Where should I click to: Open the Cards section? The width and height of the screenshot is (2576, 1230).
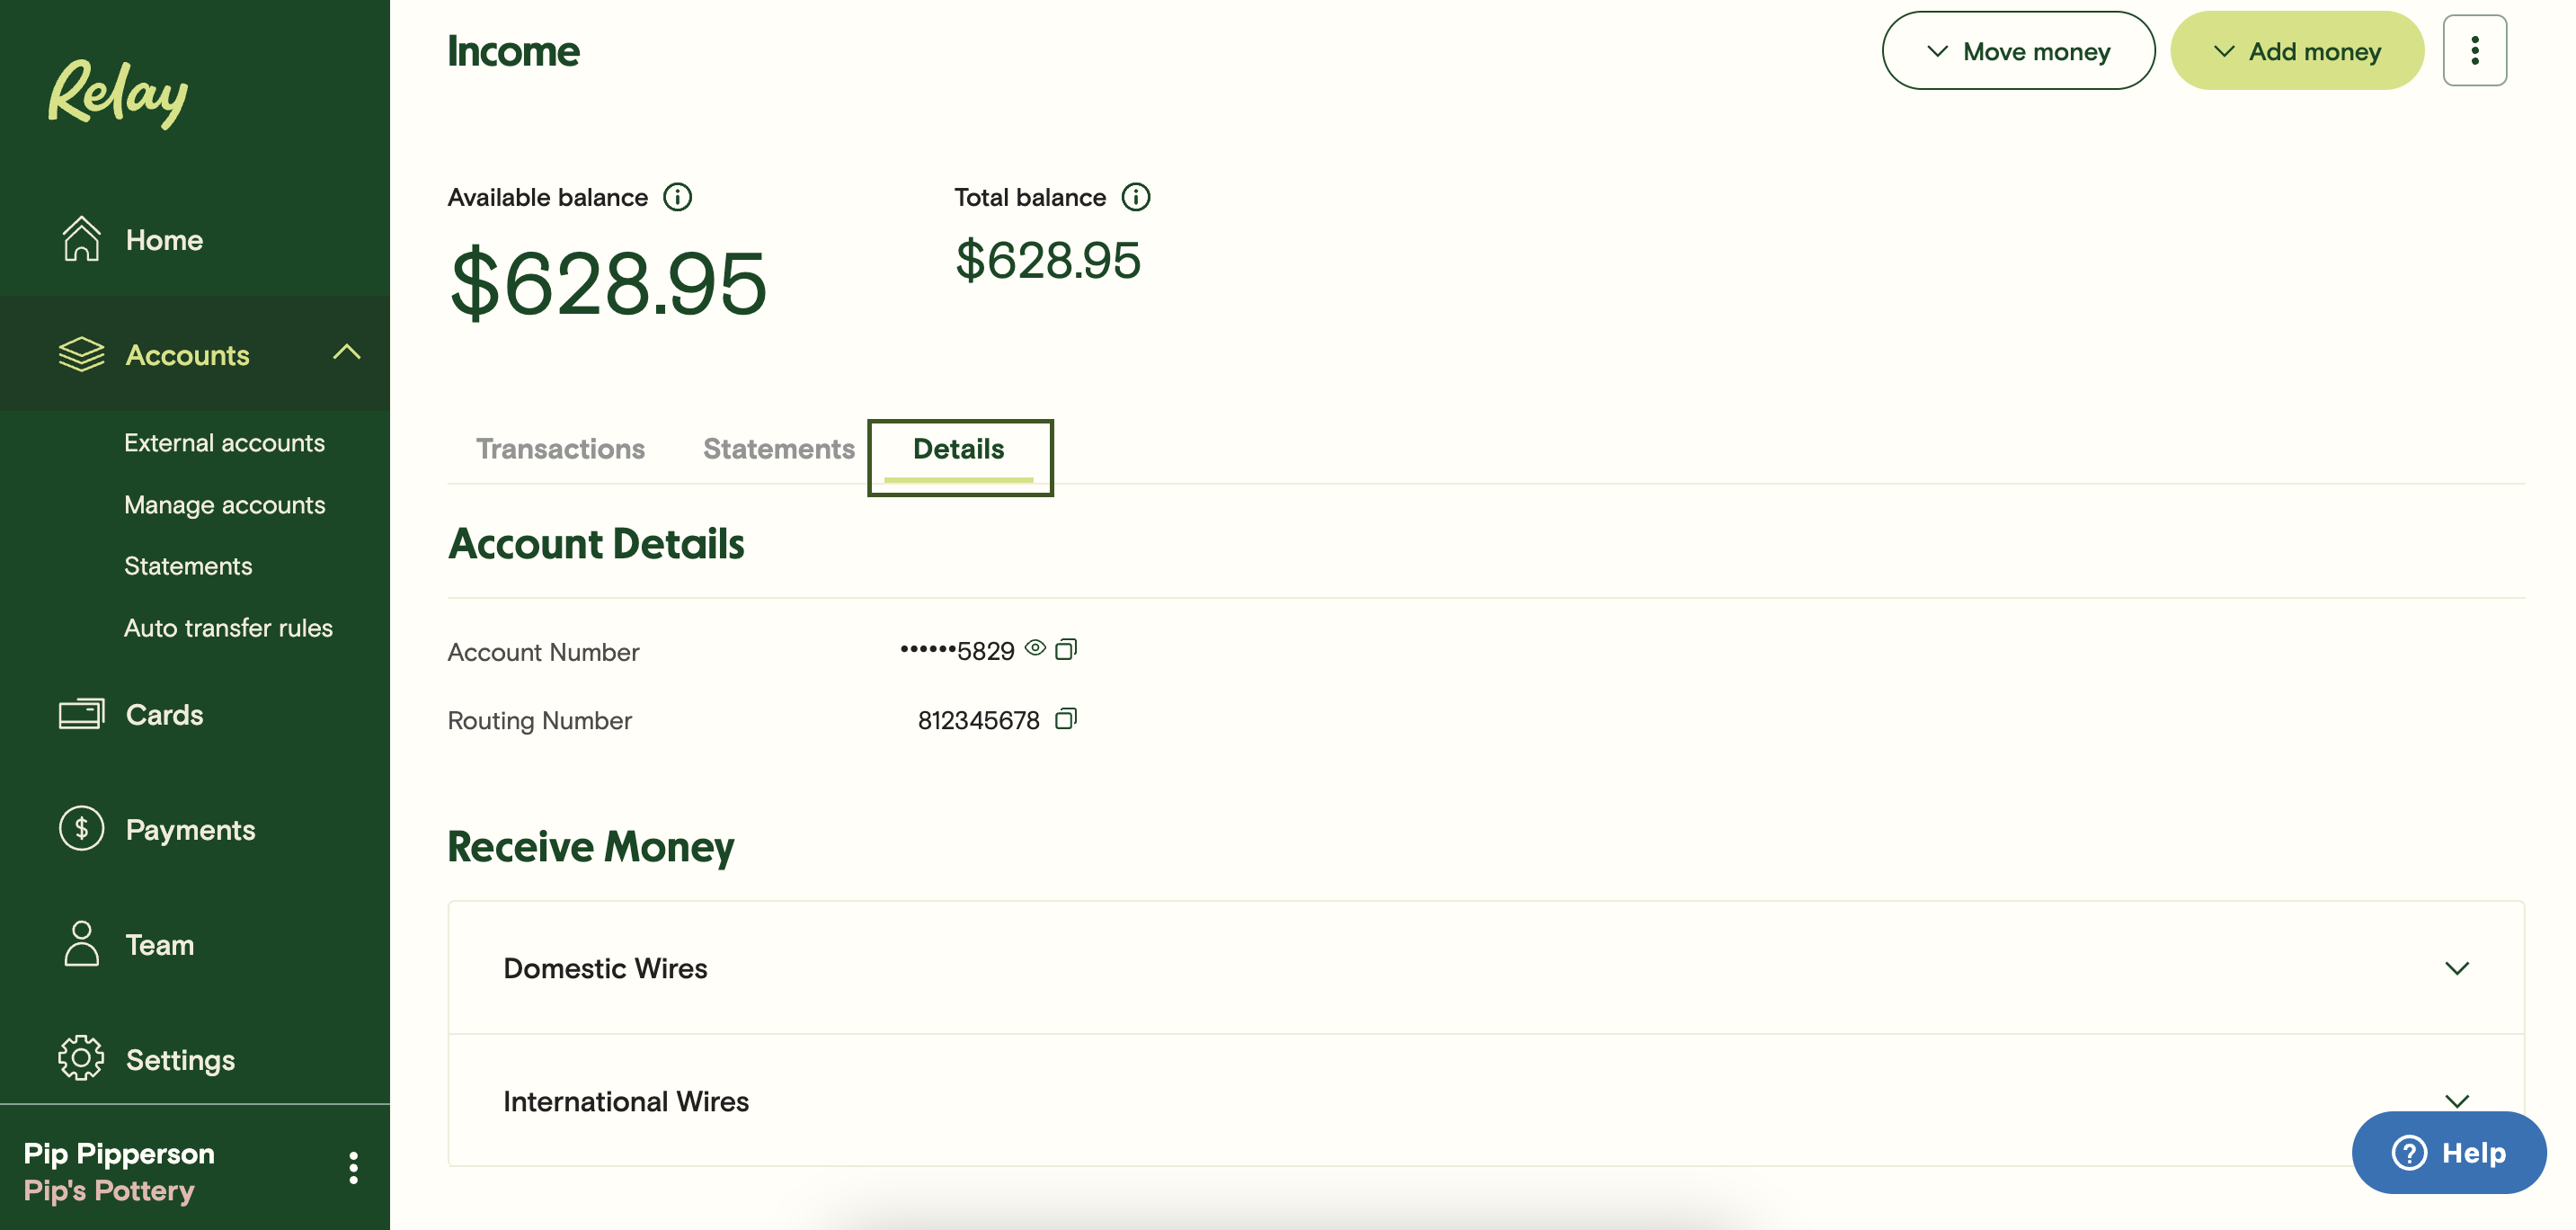(164, 714)
